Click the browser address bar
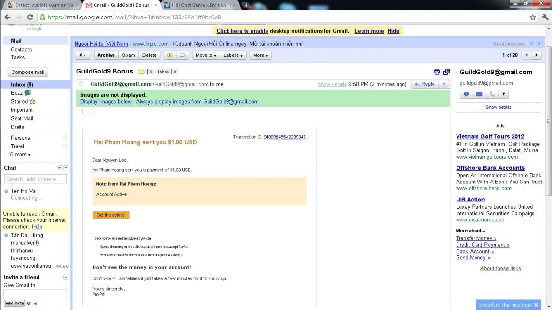Screen dimensions: 552x310 pyautogui.click(x=282, y=17)
